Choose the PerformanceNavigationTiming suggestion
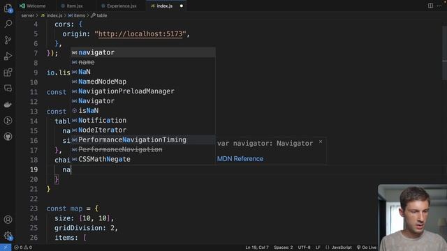Screen dimensions: 447x251 pyautogui.click(x=143, y=139)
